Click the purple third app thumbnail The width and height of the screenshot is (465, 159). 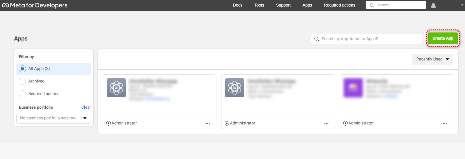pos(353,88)
